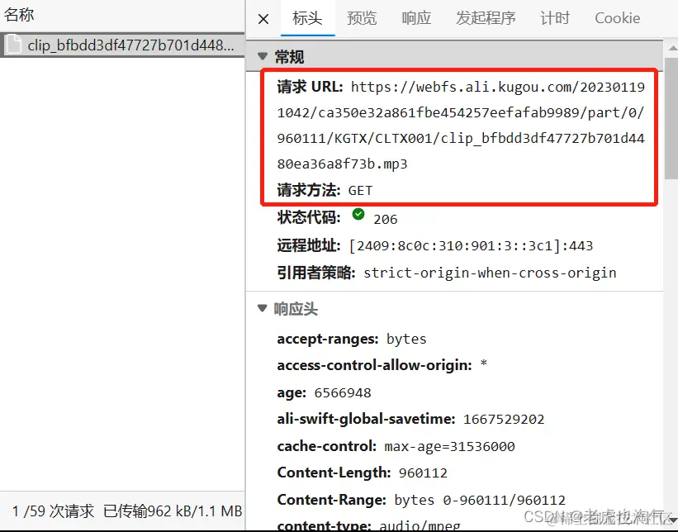Select the clip_bfbdd3df47727b701d448 request row

point(122,45)
